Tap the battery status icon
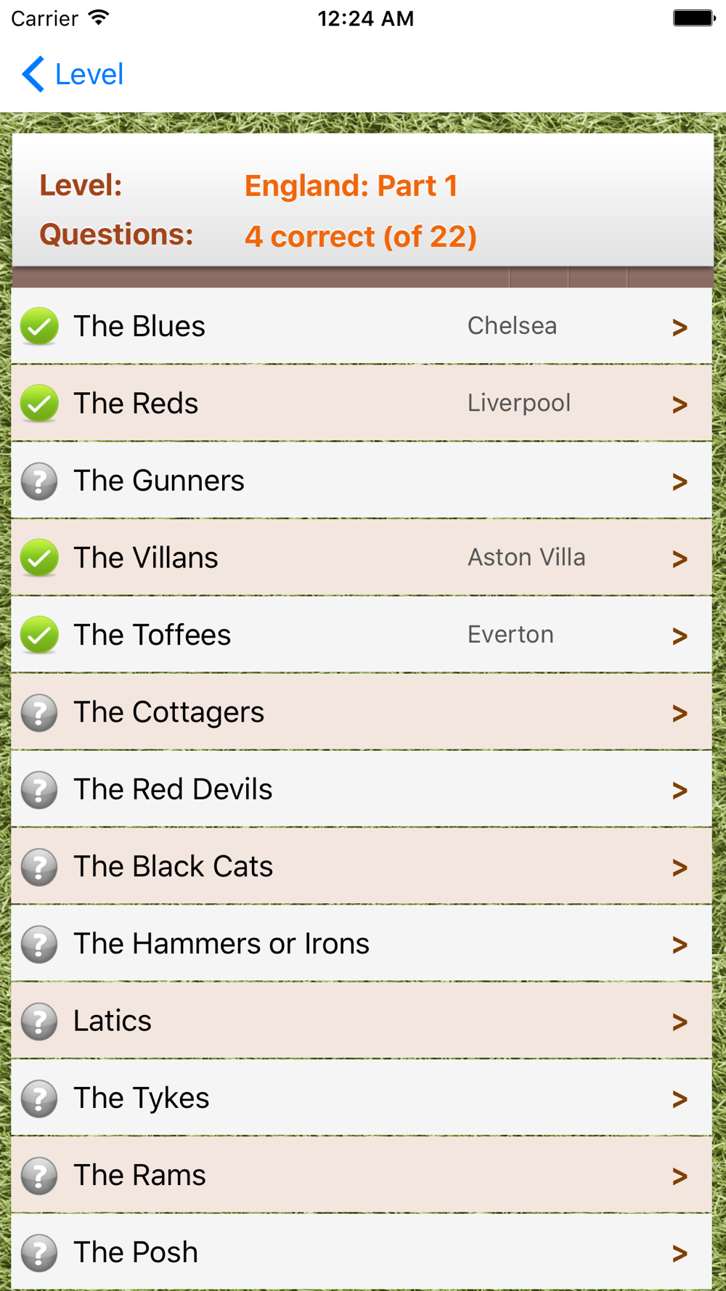 pyautogui.click(x=693, y=18)
